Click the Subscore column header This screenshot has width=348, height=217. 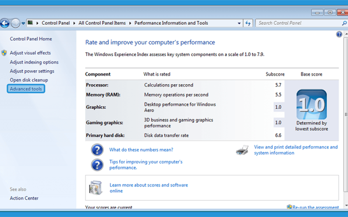275,74
